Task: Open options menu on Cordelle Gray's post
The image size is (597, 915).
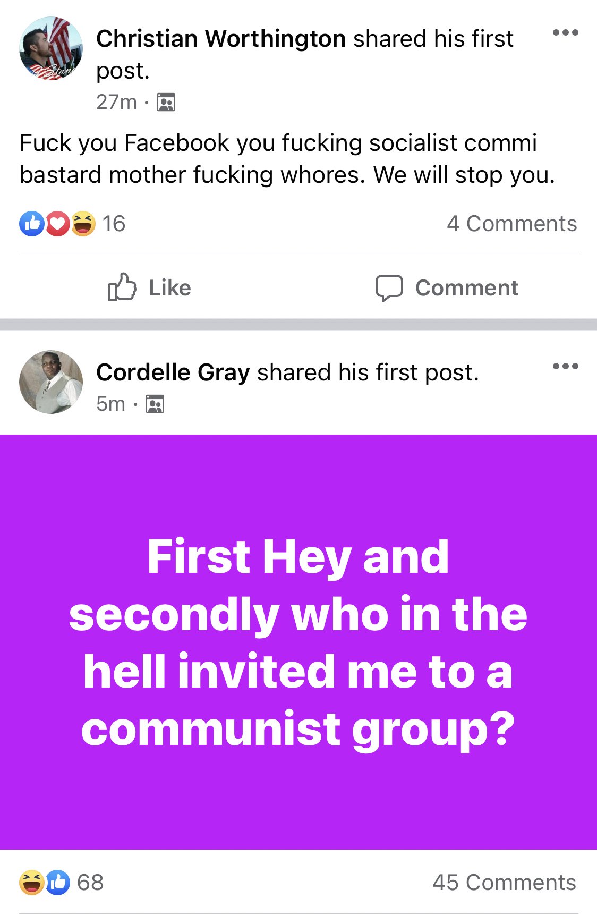Action: click(x=565, y=366)
